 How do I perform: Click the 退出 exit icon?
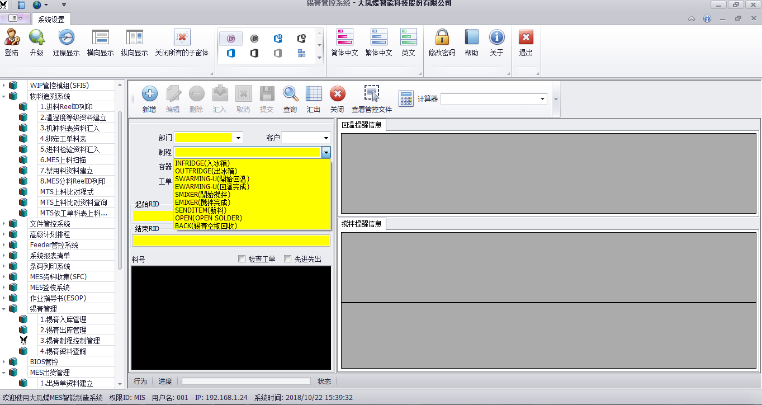pyautogui.click(x=526, y=37)
